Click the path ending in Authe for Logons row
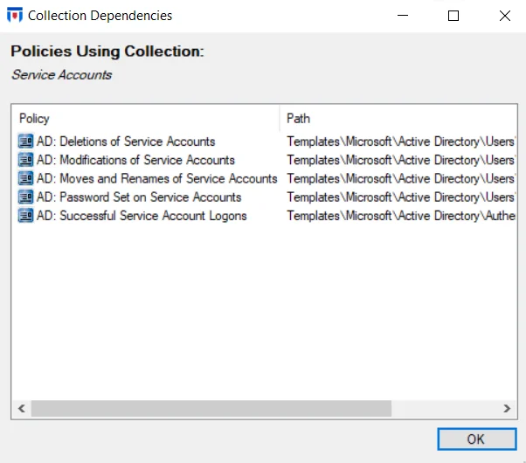Image resolution: width=526 pixels, height=463 pixels. click(401, 216)
